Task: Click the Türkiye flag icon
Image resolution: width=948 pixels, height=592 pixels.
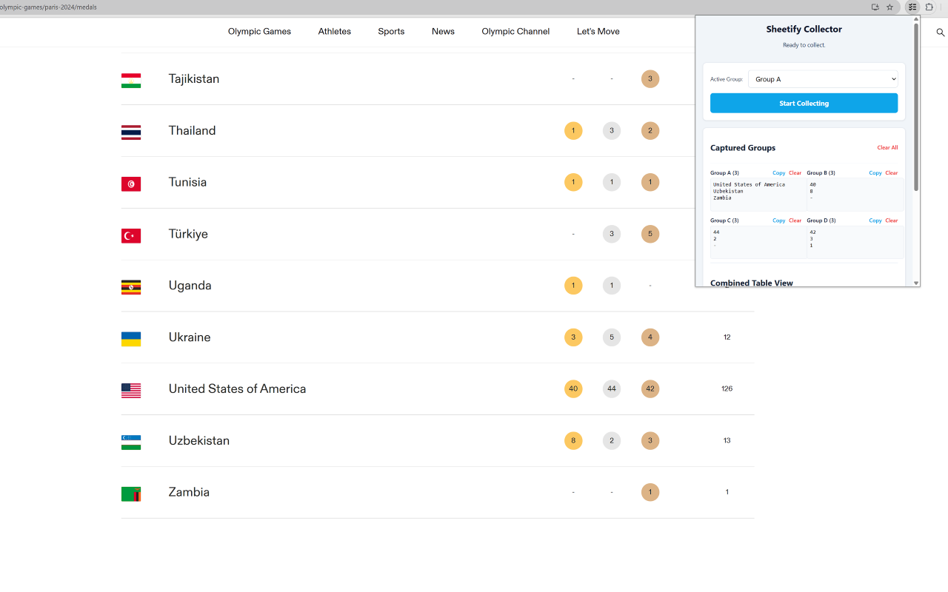Action: pyautogui.click(x=131, y=235)
